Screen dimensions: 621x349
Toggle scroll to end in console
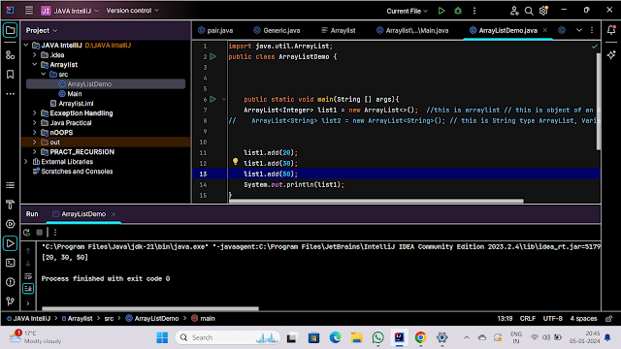pos(28,289)
